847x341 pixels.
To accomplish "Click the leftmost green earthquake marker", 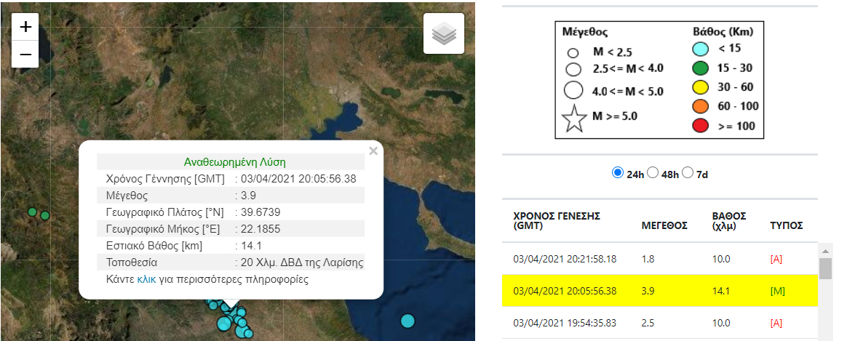I will click(32, 212).
